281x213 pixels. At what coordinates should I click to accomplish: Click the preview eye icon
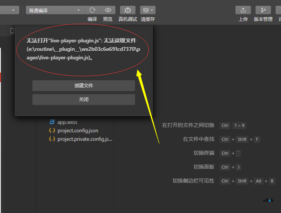(x=108, y=10)
